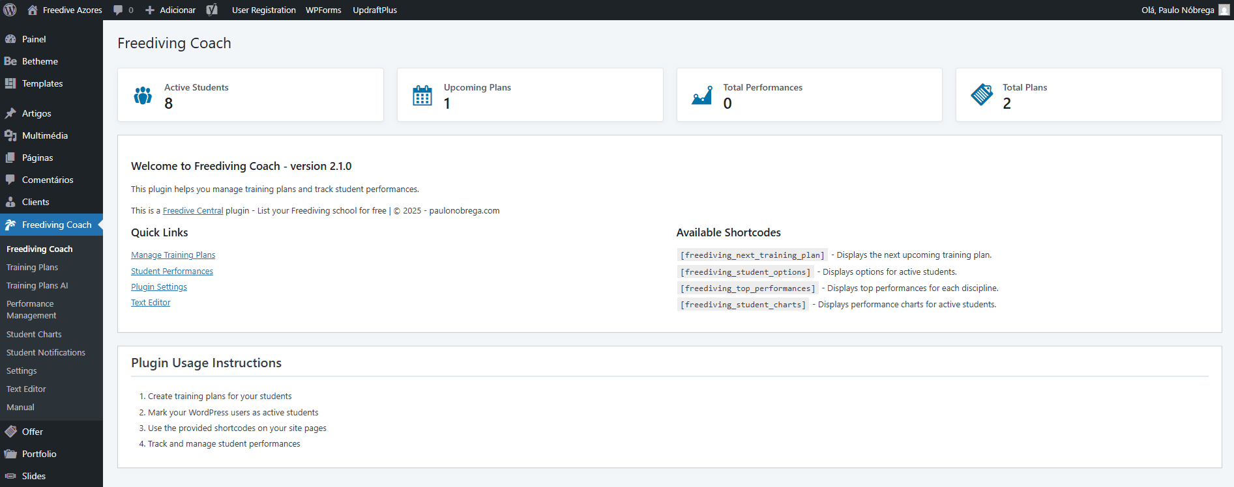
Task: Open UpdraftPlus from admin bar
Action: click(x=375, y=10)
